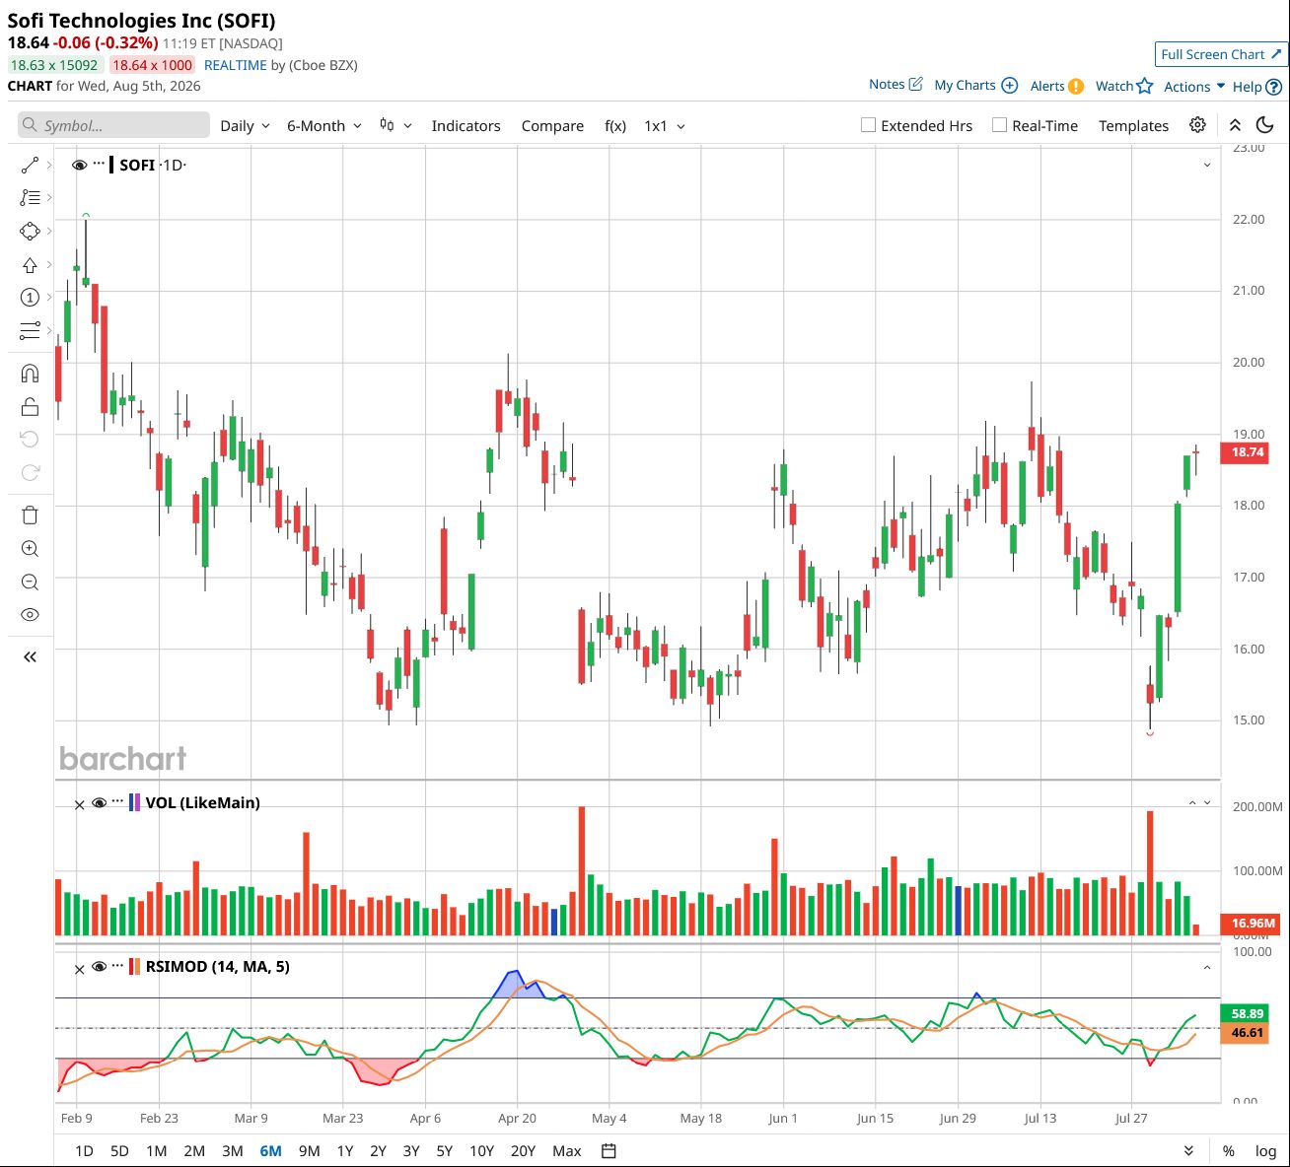1290x1167 pixels.
Task: Hide the RSIMOD indicator
Action: point(99,967)
